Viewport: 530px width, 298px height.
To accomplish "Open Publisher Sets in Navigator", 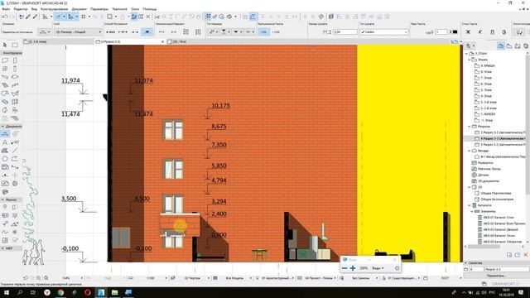I will tap(526, 46).
